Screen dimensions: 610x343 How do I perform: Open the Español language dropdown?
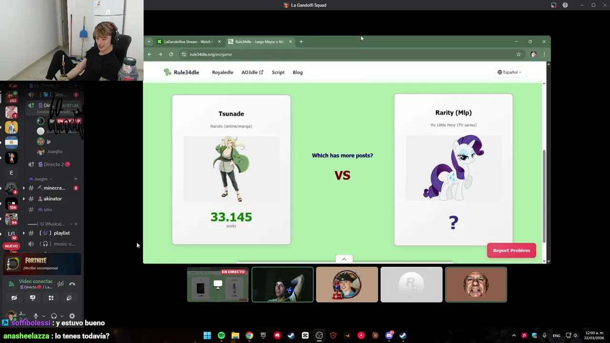point(509,72)
